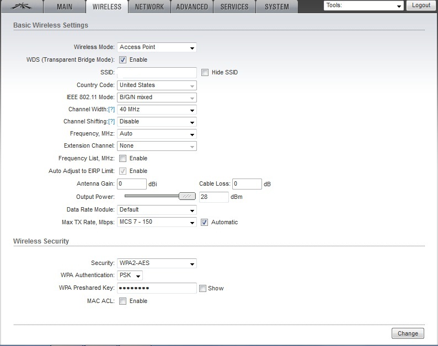Image resolution: width=438 pixels, height=346 pixels.
Task: Go to the ADVANCED tab
Action: pos(192,7)
